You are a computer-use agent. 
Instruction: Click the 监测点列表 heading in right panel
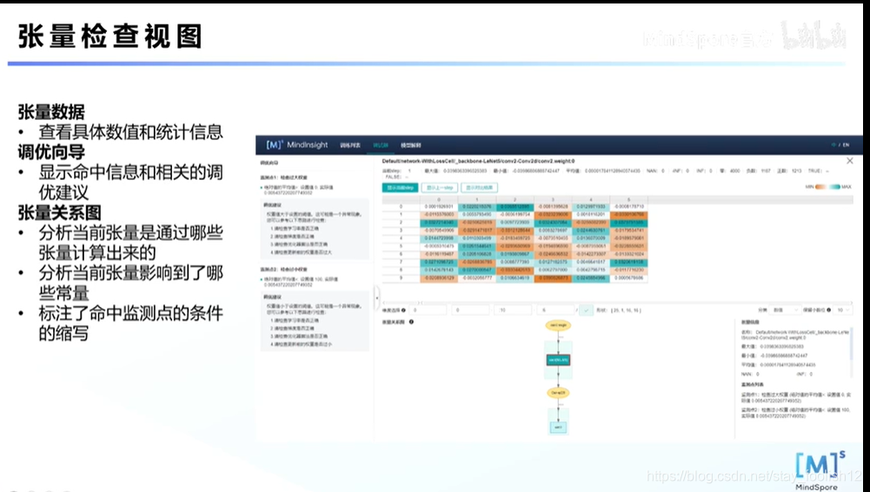[753, 384]
